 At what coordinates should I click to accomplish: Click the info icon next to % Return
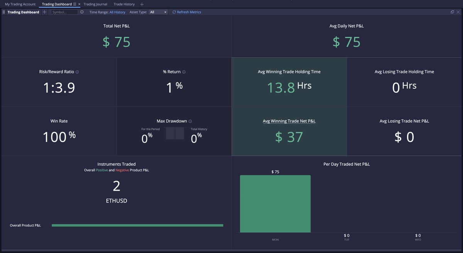click(x=184, y=72)
